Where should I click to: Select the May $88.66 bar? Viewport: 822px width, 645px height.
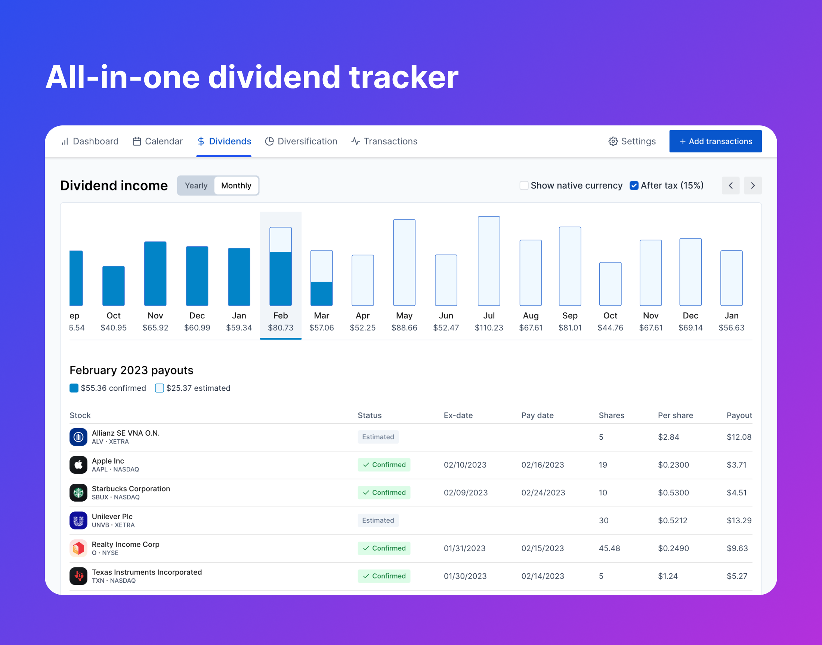(x=404, y=262)
